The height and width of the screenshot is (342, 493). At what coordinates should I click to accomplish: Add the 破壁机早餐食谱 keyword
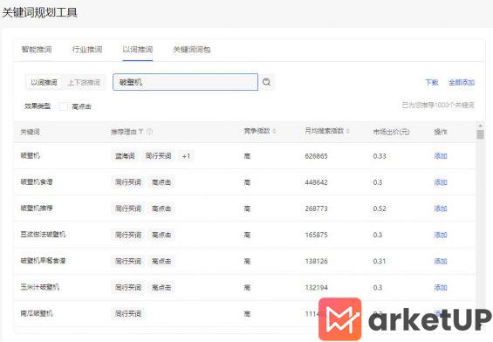441,261
